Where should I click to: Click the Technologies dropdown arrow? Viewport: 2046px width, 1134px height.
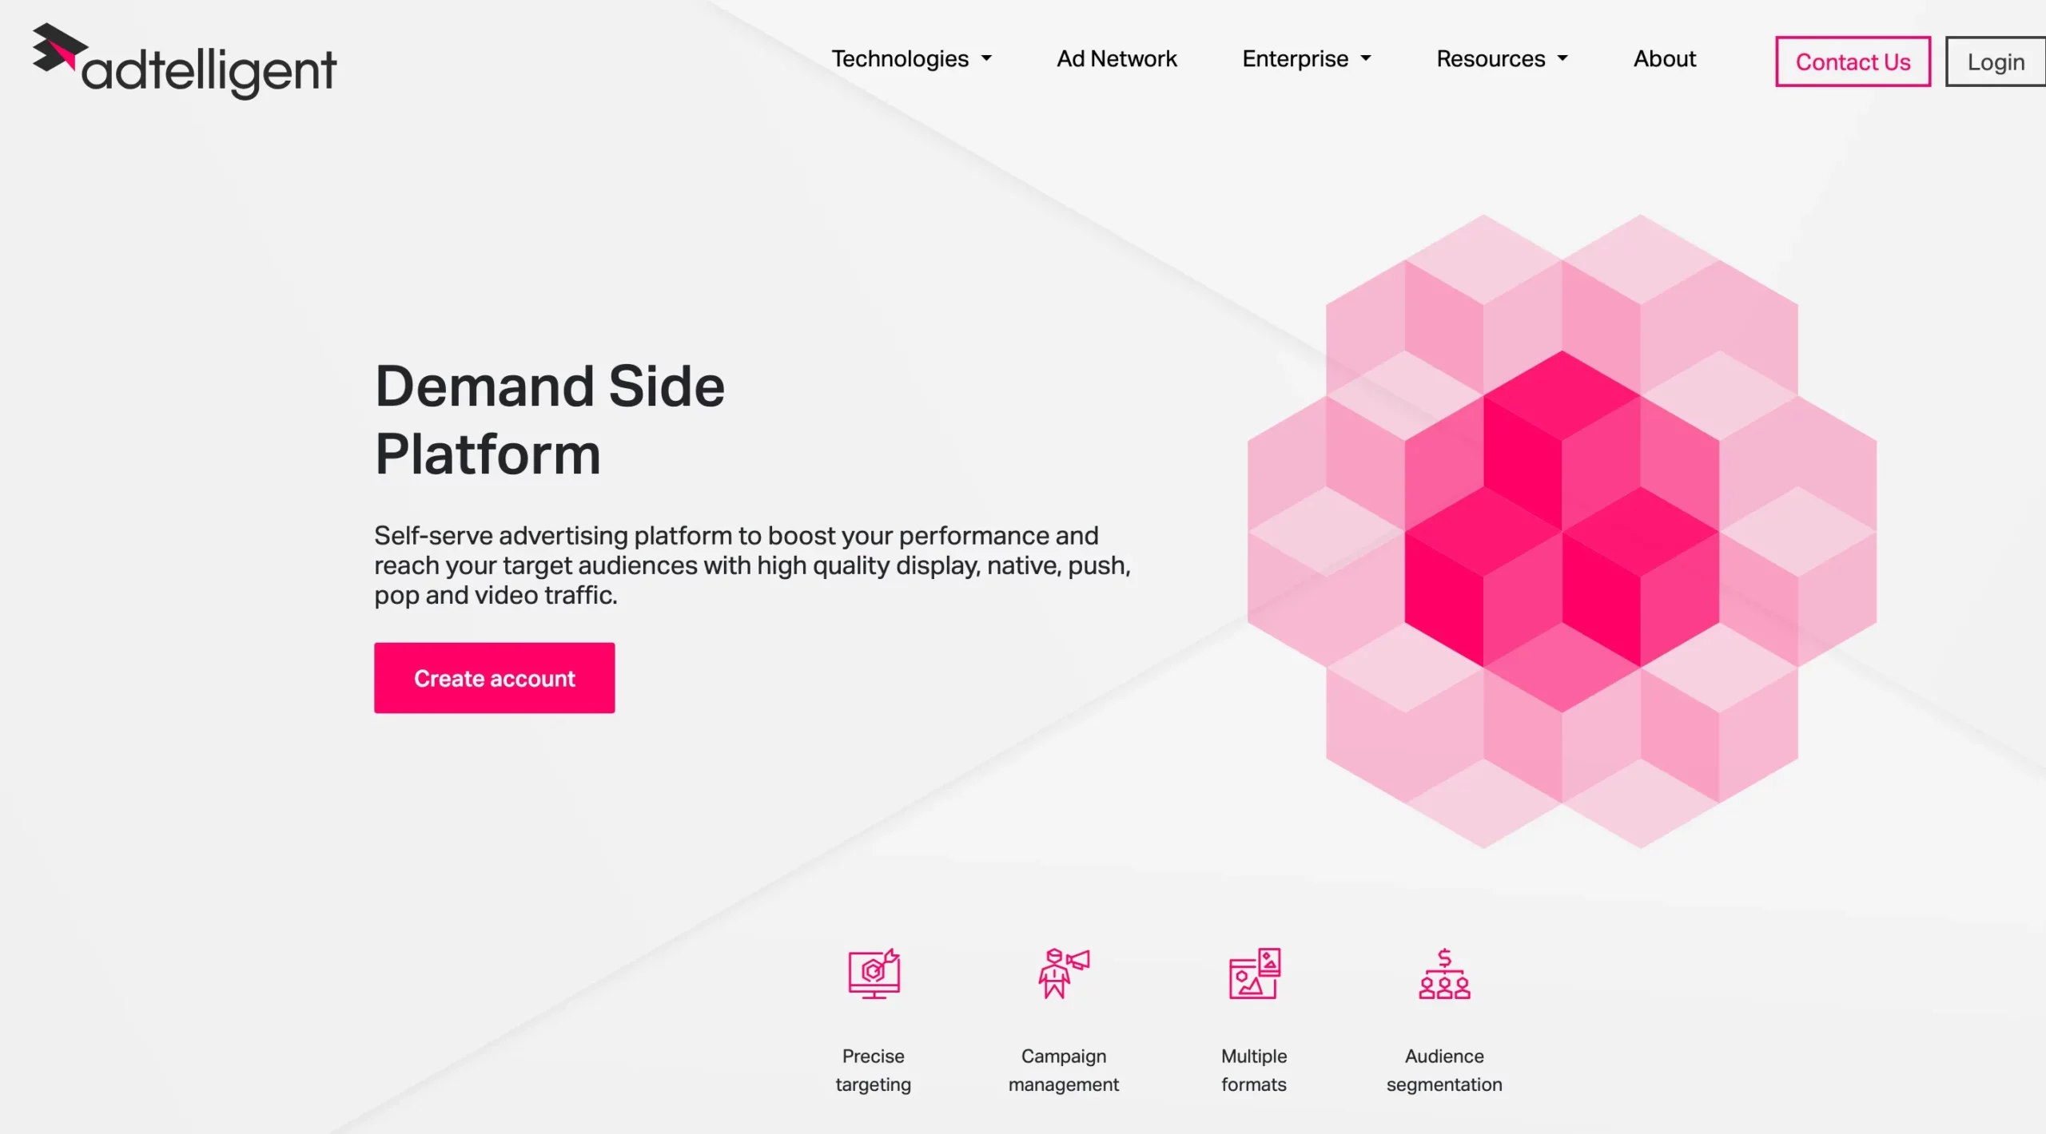(991, 58)
